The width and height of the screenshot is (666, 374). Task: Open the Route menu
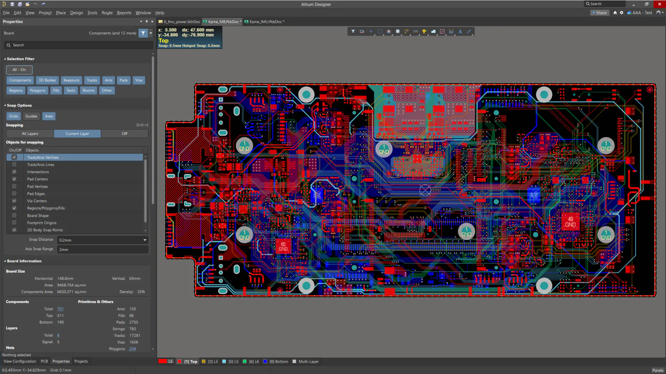pos(107,13)
